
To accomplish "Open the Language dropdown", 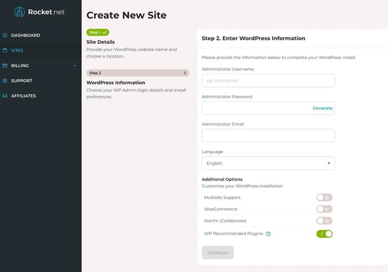I will click(268, 163).
